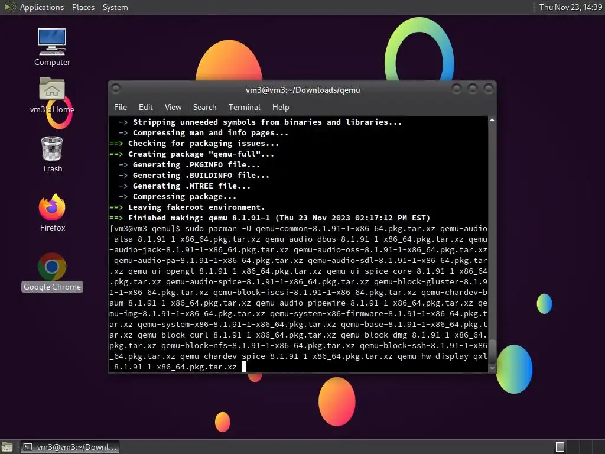Screen dimensions: 605x454
Task: Open the terminal Help menu
Action: 281,108
